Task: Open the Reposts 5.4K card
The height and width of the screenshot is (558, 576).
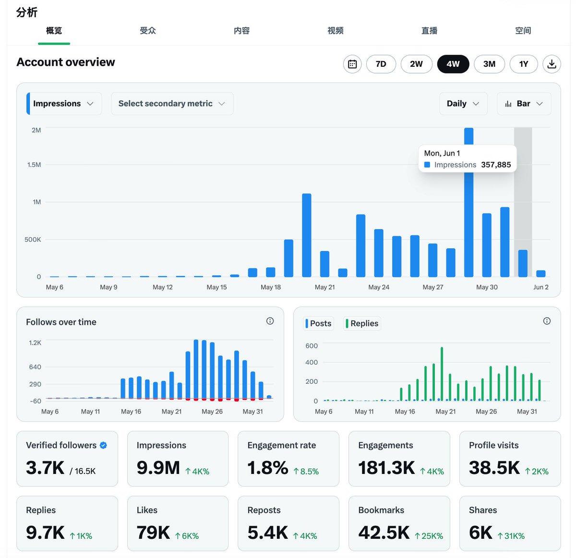Action: pyautogui.click(x=288, y=523)
